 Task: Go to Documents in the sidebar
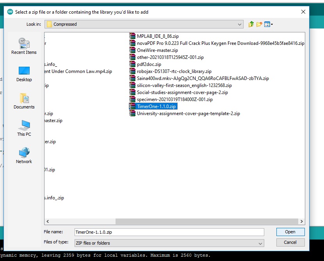tap(24, 101)
